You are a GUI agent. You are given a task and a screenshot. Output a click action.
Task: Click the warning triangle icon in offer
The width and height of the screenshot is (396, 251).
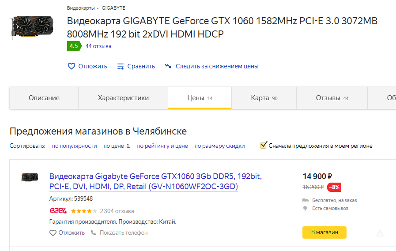click(x=380, y=233)
